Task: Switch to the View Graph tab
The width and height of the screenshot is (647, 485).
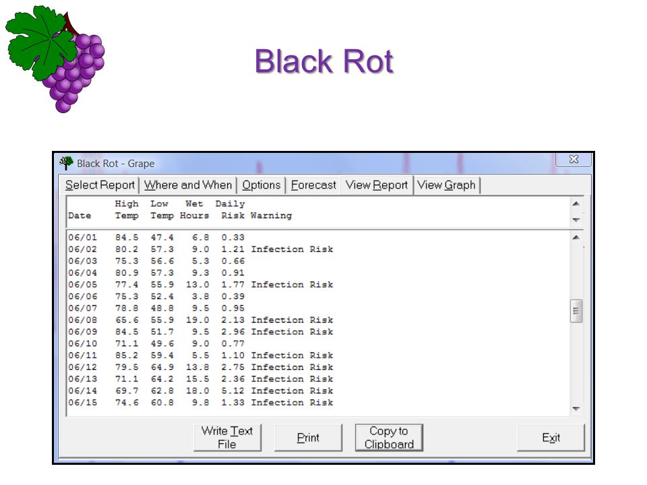Action: pyautogui.click(x=446, y=185)
